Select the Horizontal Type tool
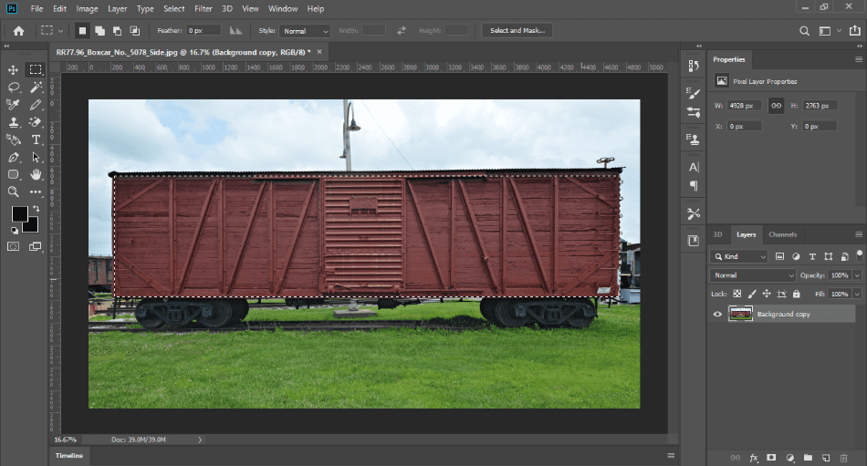Screen dimensions: 867x466 coord(36,140)
